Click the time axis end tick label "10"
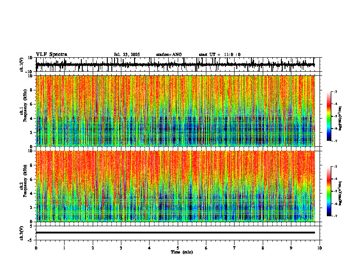The width and height of the screenshot is (360, 278). click(x=320, y=248)
